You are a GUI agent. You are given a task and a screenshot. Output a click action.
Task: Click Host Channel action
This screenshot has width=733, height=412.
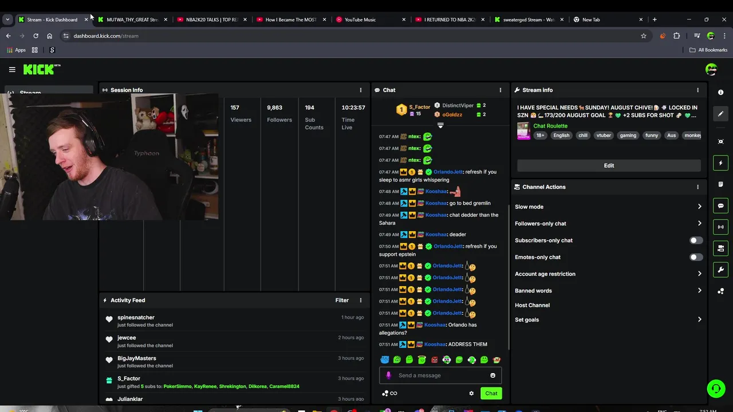pos(532,305)
